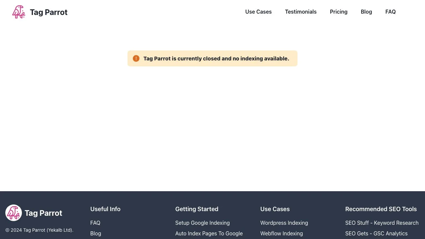This screenshot has width=425, height=239.
Task: Click the orange warning icon in alert
Action: pyautogui.click(x=136, y=58)
